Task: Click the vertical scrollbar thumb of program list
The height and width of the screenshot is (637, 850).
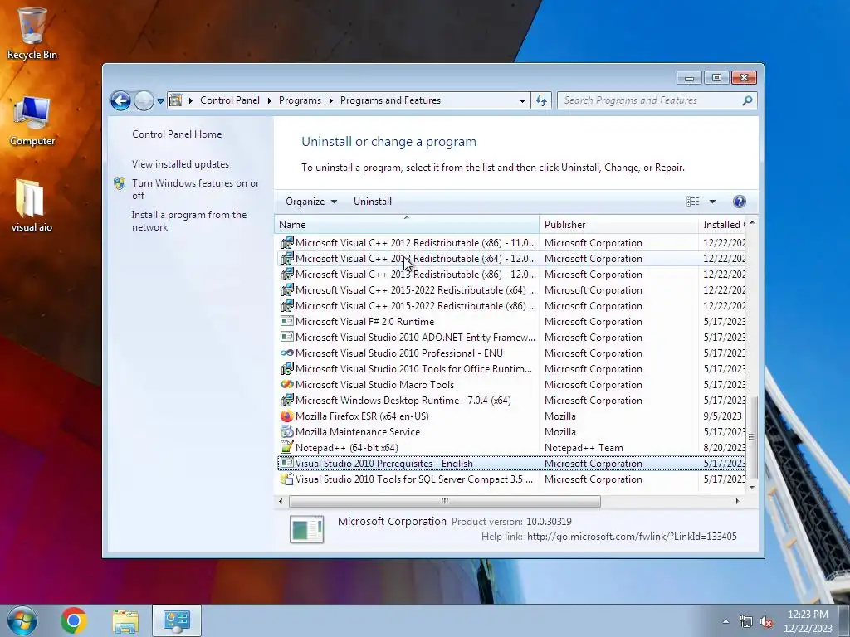Action: [751, 436]
